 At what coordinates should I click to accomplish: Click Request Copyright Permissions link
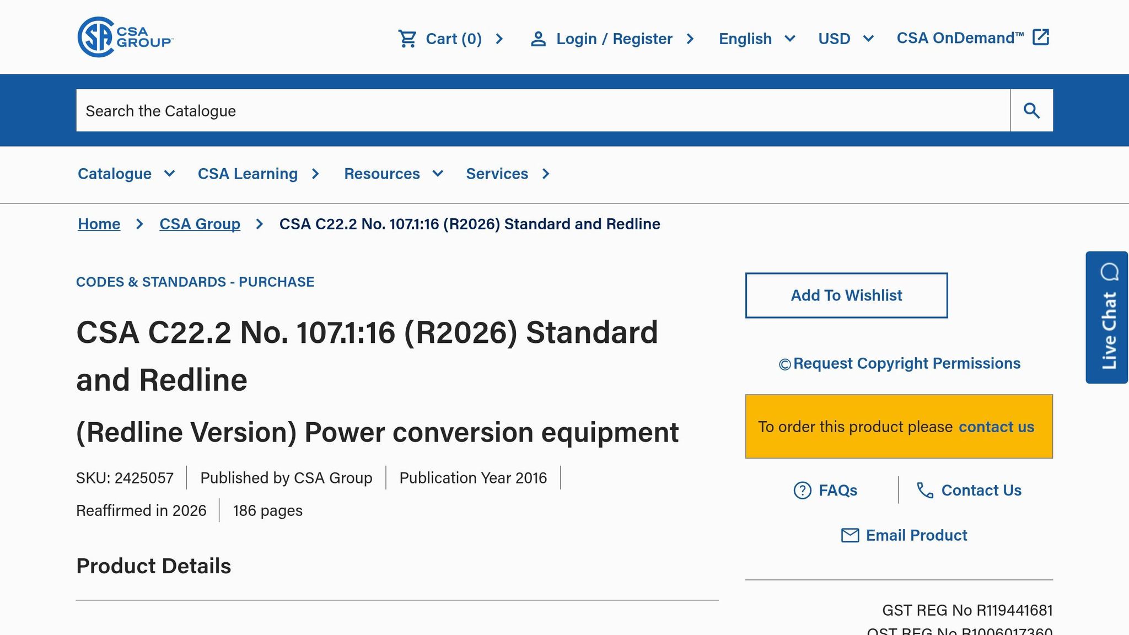tap(906, 363)
